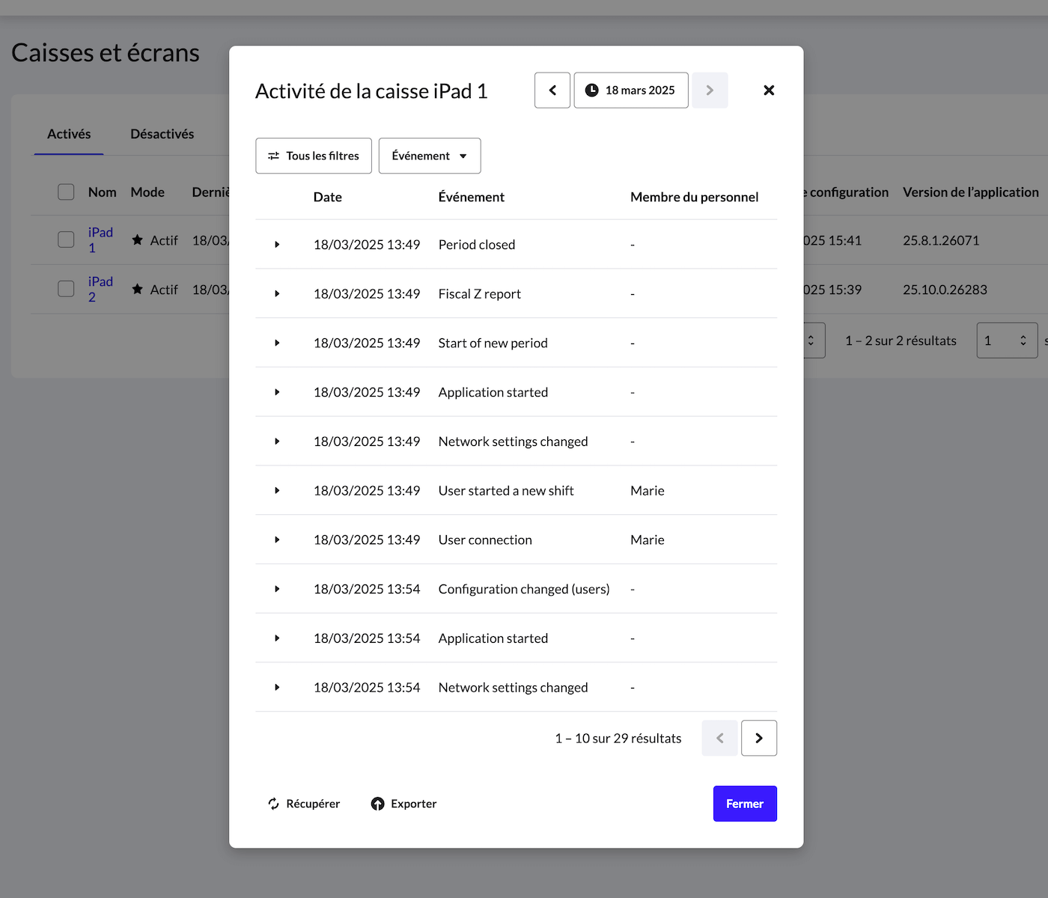1048x898 pixels.
Task: Switch to the Désactivés tab
Action: click(162, 134)
